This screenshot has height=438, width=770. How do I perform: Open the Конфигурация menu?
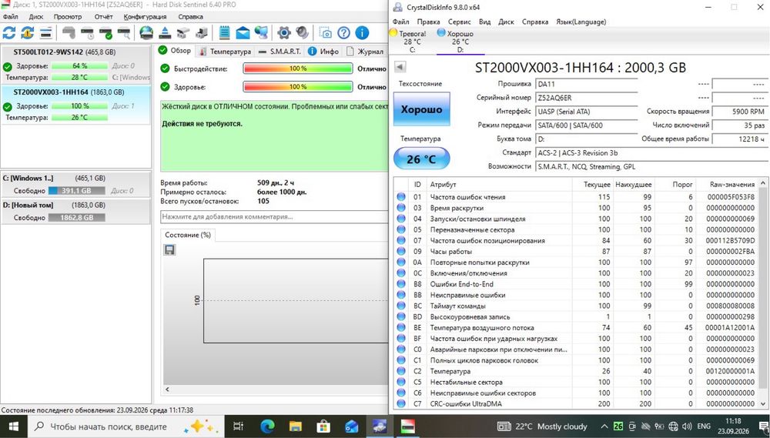pos(145,17)
